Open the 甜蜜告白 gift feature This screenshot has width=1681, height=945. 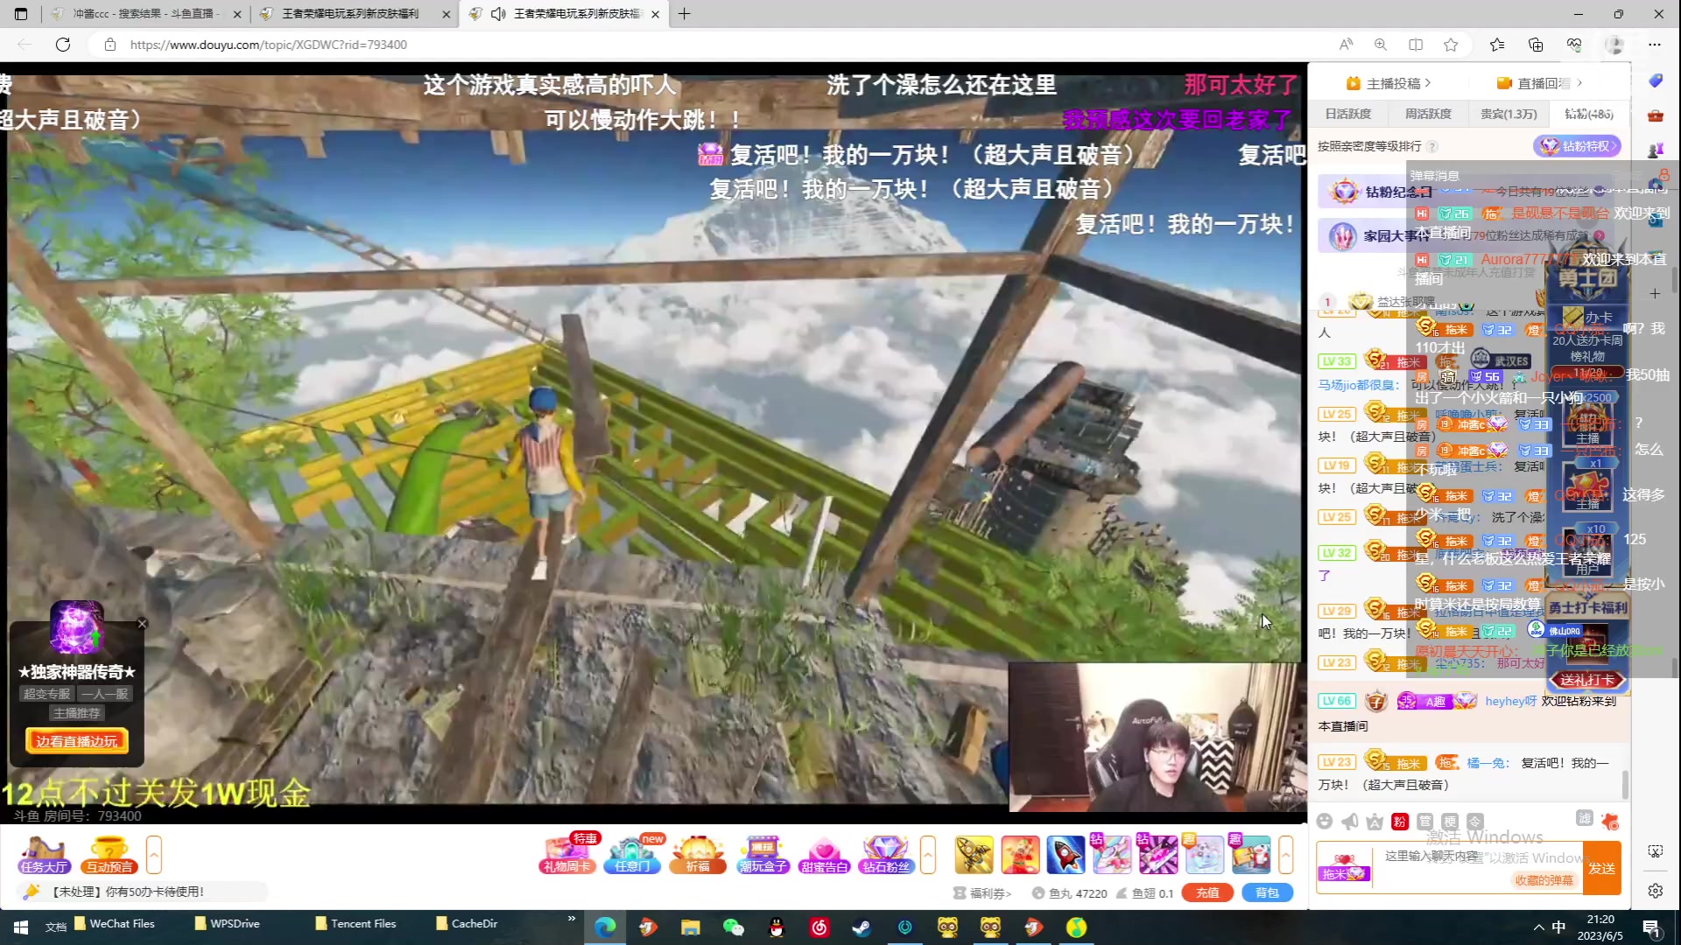[824, 855]
